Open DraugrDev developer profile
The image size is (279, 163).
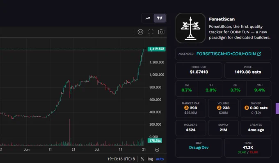(x=199, y=147)
